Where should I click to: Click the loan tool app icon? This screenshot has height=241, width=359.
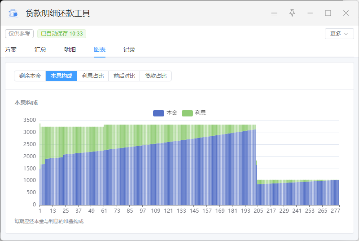[x=13, y=13]
